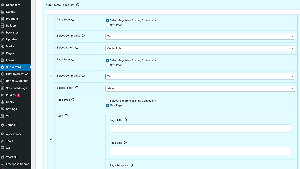Viewport: 300px width, 169px height.
Task: Clear row 2 community 'Test' selection
Action: [x=290, y=76]
